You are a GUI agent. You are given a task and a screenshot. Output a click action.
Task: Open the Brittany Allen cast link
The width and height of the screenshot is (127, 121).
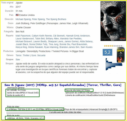click(52, 39)
